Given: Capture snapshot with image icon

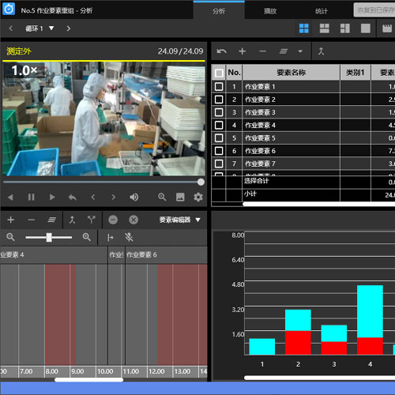Looking at the screenshot, I should (x=180, y=197).
